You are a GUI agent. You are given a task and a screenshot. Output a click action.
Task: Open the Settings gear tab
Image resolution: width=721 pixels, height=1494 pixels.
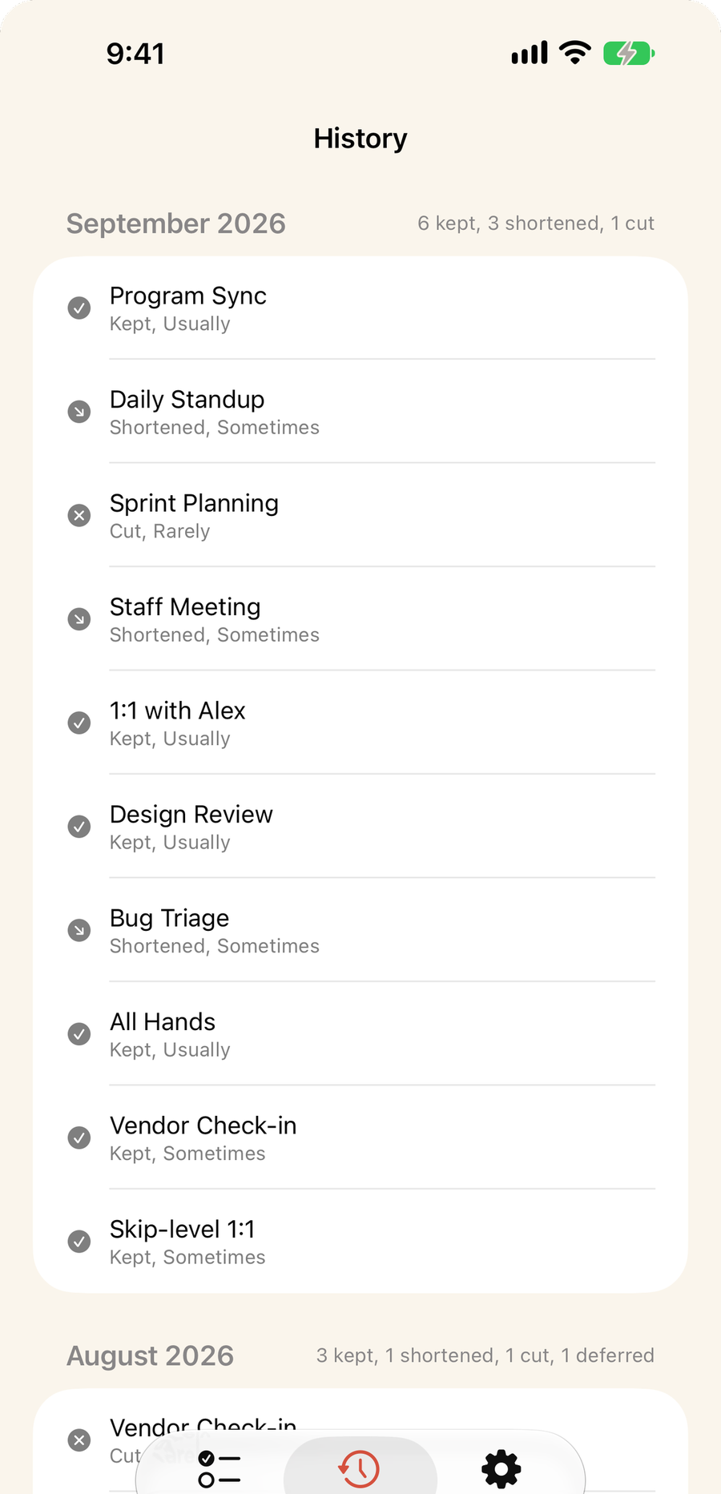[501, 1469]
